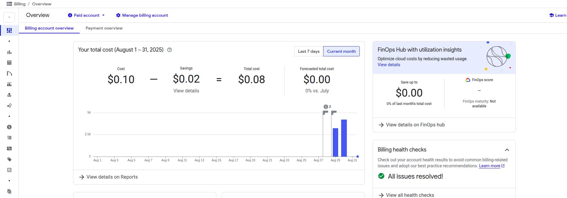The height and width of the screenshot is (198, 567).
Task: Collapse the Billing health checks section
Action: click(x=507, y=150)
